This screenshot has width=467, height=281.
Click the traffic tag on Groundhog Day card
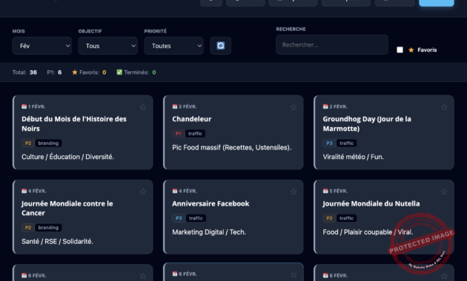tap(346, 143)
